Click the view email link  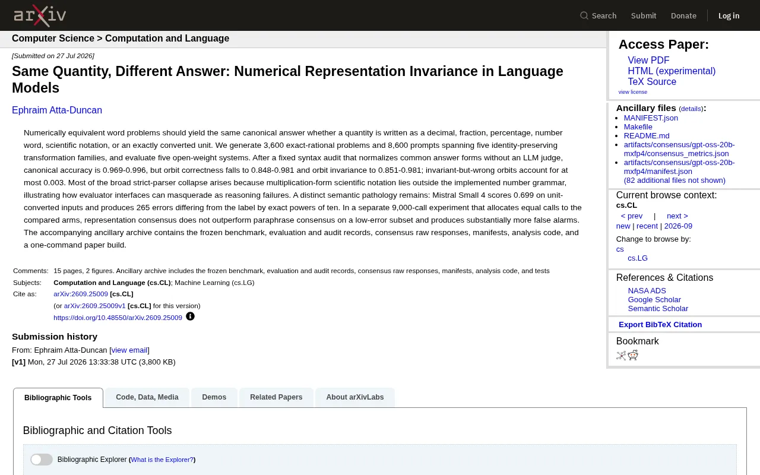pyautogui.click(x=129, y=350)
